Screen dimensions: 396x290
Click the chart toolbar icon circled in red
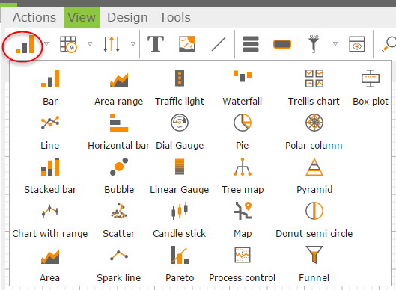[25, 44]
